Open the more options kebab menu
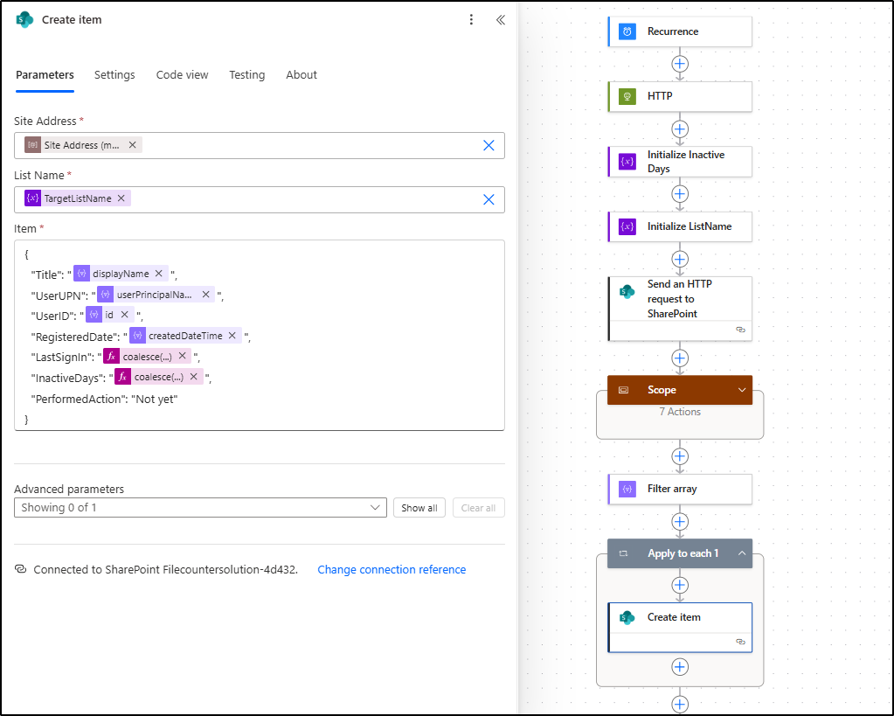 pyautogui.click(x=471, y=18)
